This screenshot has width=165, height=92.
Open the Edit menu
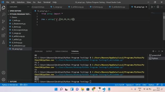pos(13,2)
